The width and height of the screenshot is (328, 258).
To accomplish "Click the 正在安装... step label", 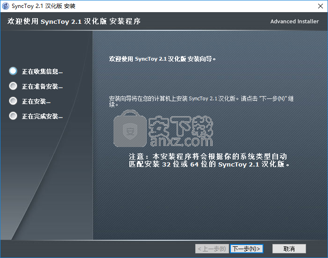I will (36, 102).
